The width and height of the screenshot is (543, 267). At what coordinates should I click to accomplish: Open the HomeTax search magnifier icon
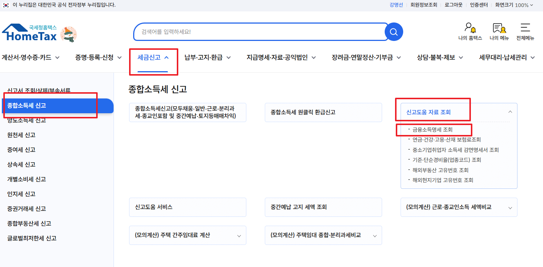393,32
